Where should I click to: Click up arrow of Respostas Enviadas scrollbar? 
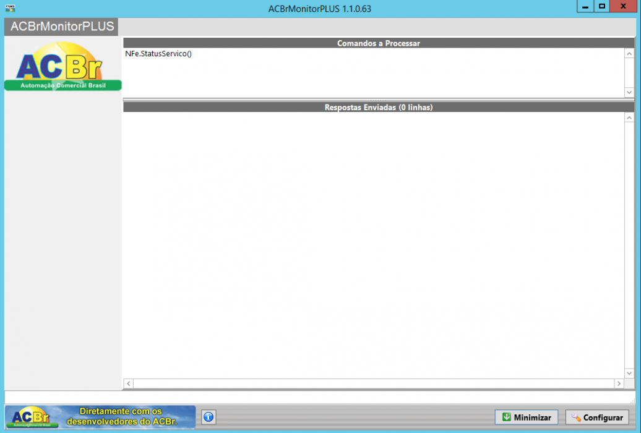tap(629, 118)
